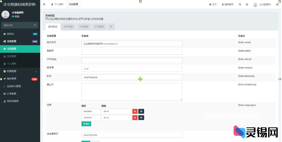This screenshot has width=282, height=142.
Task: Click the plus tab to add config
Action: click(111, 27)
